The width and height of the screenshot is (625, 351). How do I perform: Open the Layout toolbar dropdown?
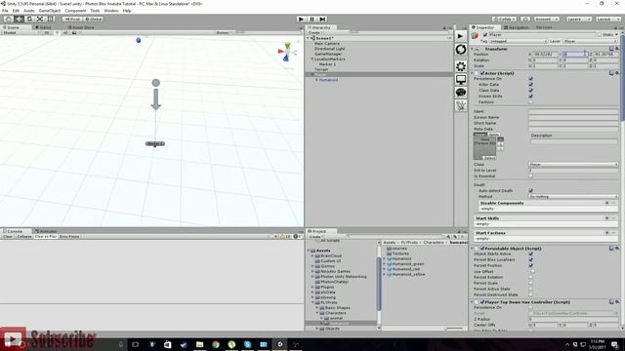click(607, 19)
